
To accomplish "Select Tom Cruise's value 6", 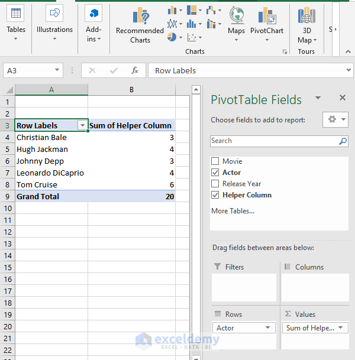I will pos(132,185).
